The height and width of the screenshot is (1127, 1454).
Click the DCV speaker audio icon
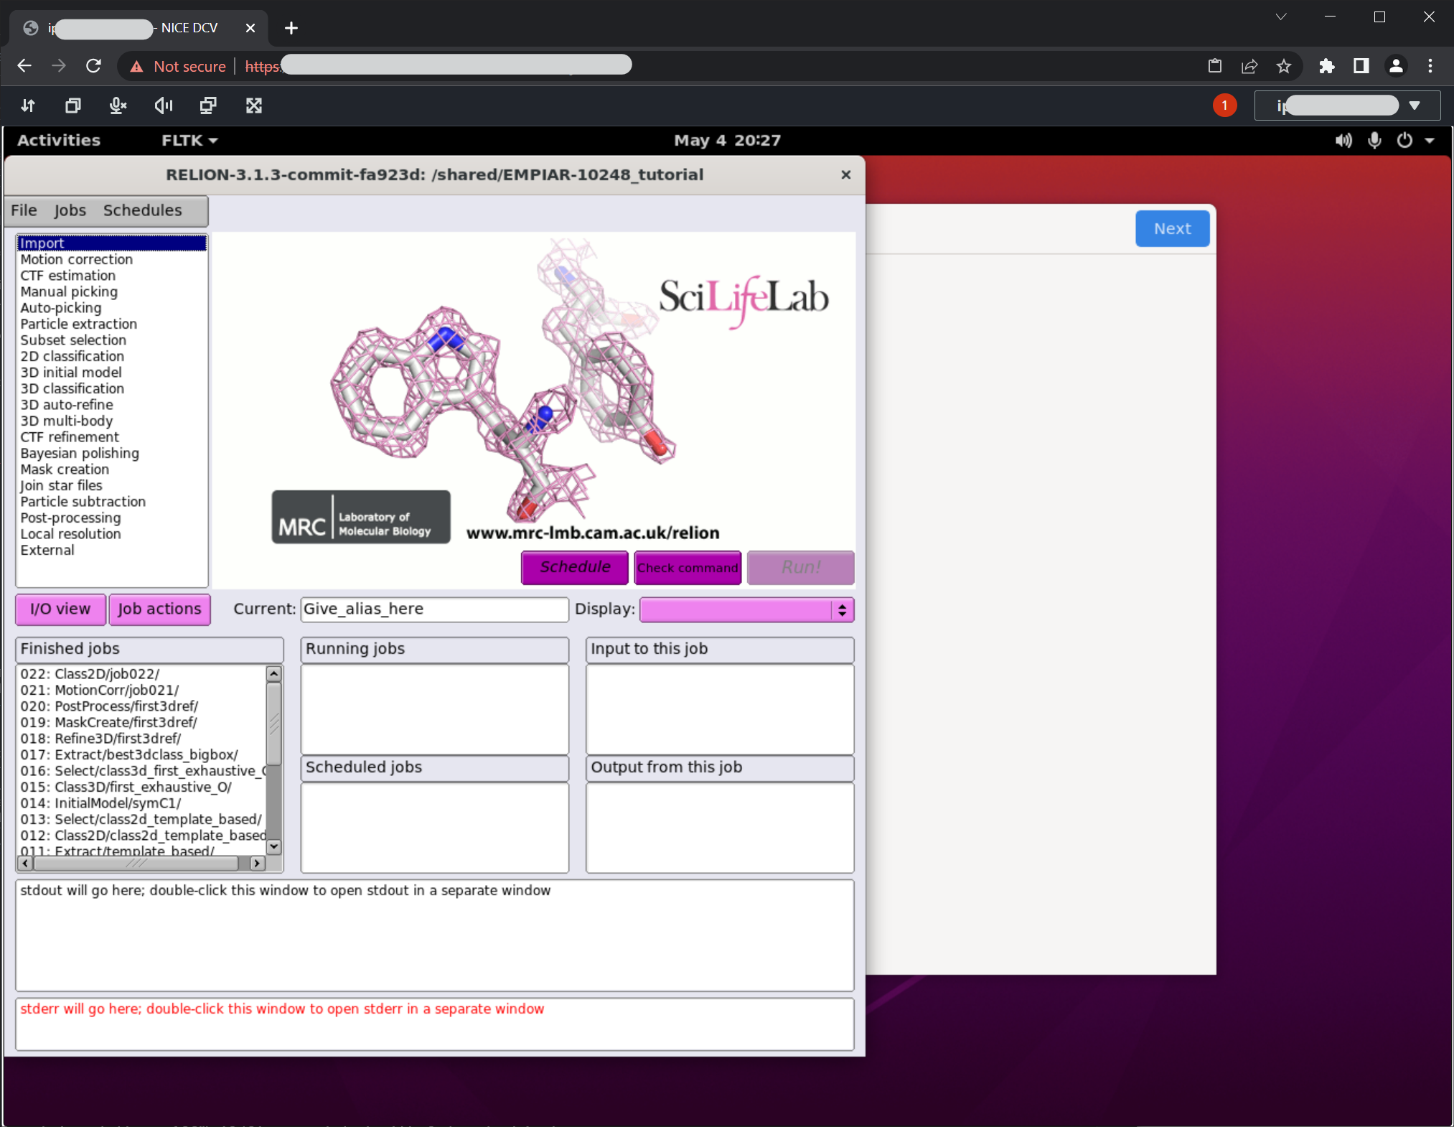coord(164,106)
